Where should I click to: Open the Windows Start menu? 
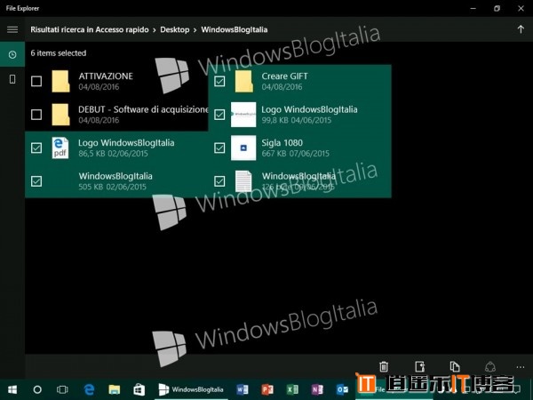pos(12,389)
